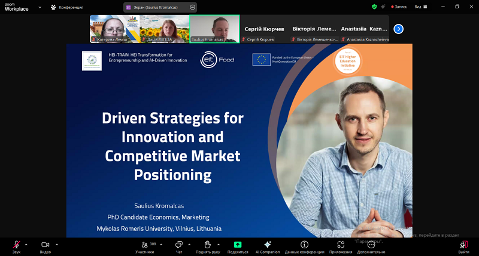
Task: Minimize the Zoom window
Action: (443, 7)
